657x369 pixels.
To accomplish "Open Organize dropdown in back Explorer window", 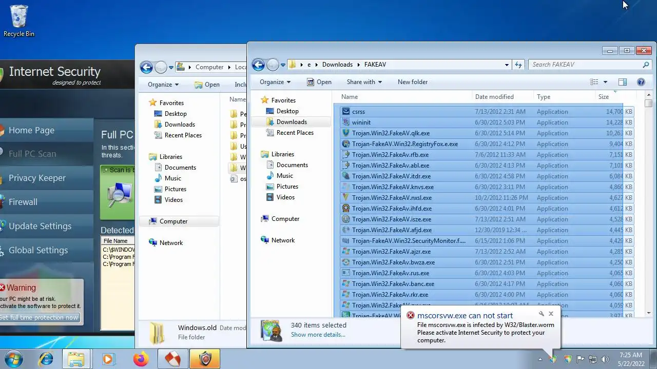I will click(x=163, y=85).
